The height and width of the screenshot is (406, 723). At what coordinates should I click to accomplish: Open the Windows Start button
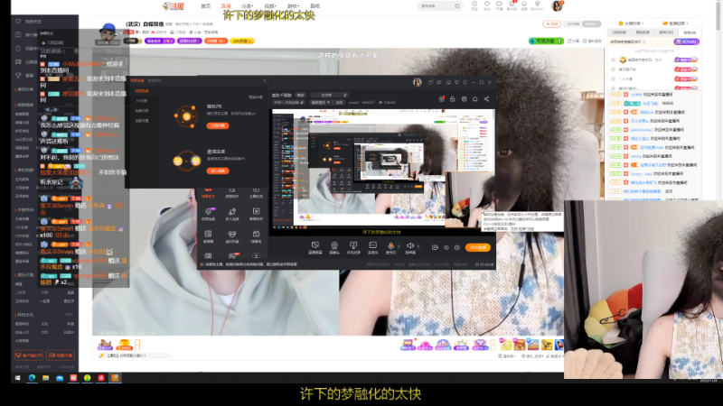click(17, 378)
